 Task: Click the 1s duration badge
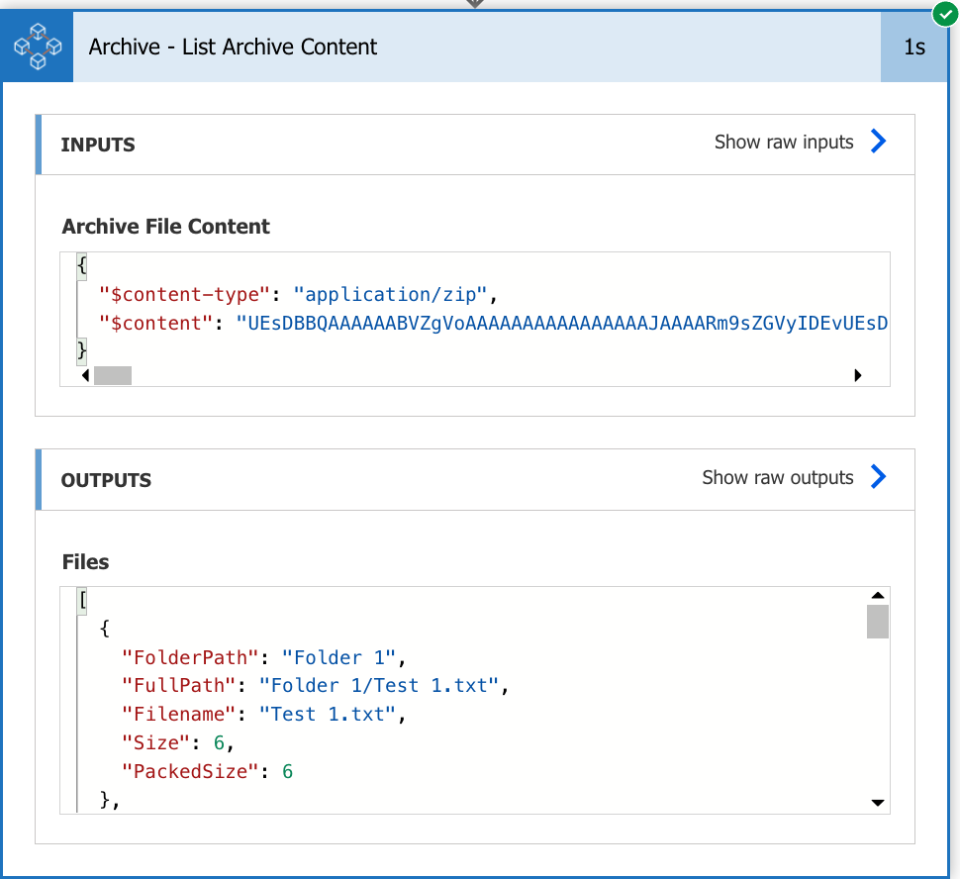(914, 48)
